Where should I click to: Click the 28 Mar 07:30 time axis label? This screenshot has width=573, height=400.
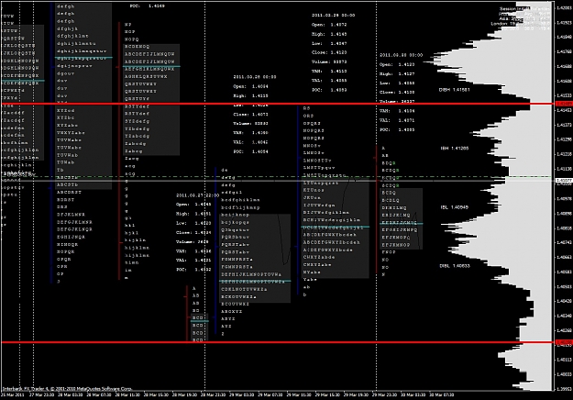click(x=99, y=394)
